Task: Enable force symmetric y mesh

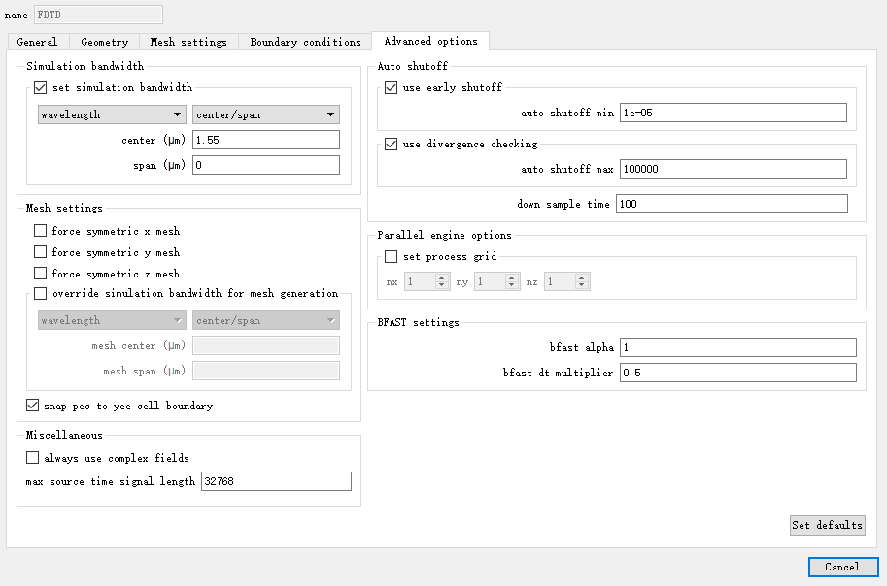Action: 40,252
